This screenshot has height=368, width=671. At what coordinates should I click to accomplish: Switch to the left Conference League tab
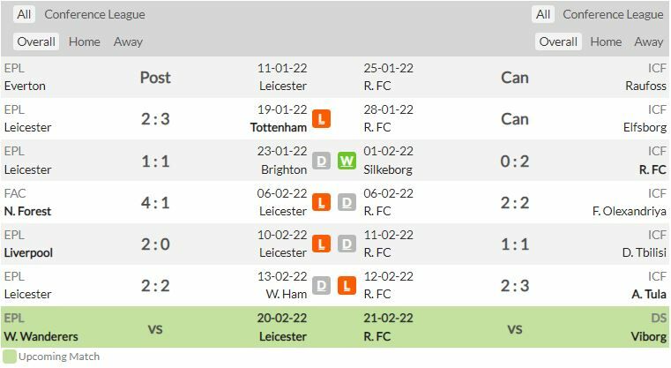[x=94, y=15]
